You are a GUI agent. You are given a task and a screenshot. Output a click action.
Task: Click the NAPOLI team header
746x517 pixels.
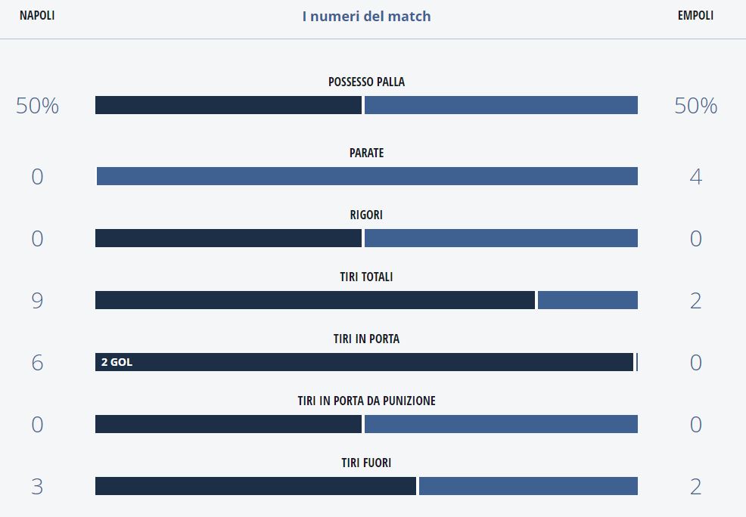coord(37,16)
